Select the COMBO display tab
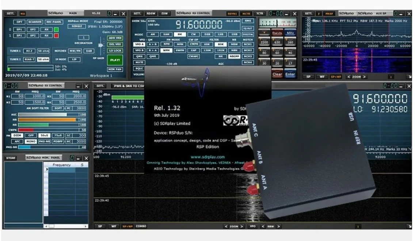Viewport: 415px width, 241px height. coord(141,226)
